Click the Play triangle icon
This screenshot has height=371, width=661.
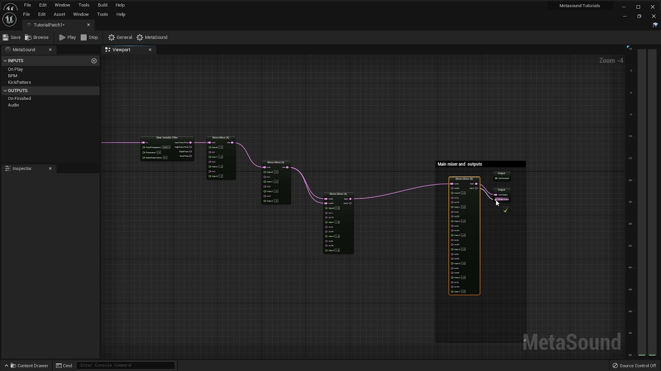point(62,37)
